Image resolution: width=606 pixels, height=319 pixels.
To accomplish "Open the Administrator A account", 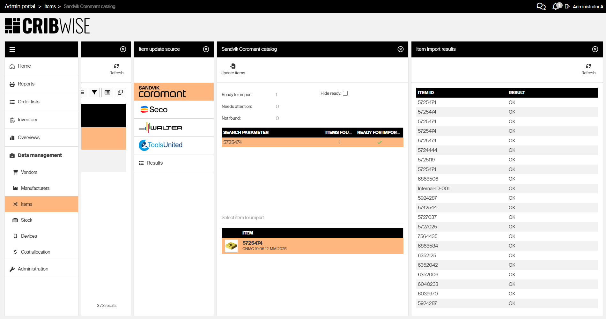I will click(588, 6).
